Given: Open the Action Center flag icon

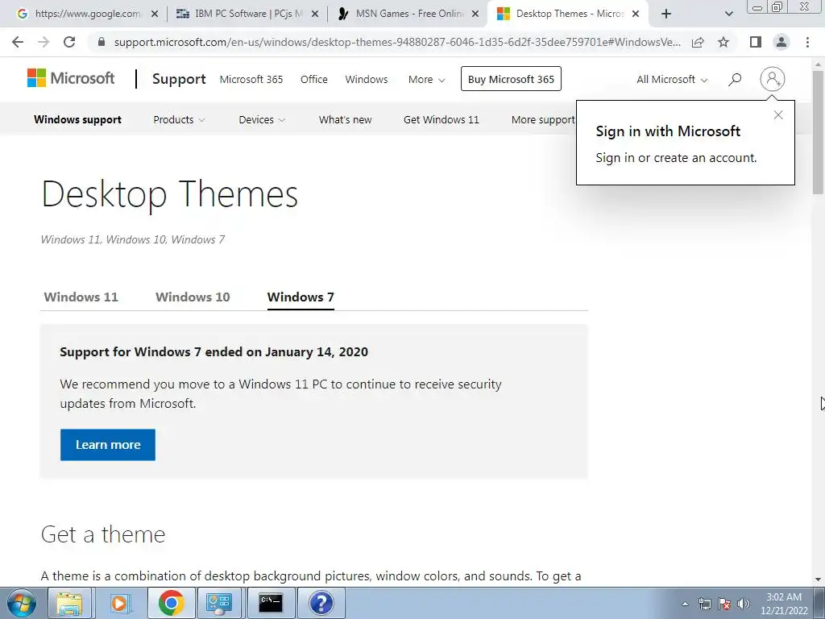Looking at the screenshot, I should pyautogui.click(x=724, y=604).
